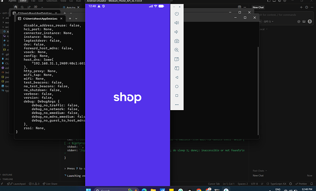Click the split editor icon
Image resolution: width=316 pixels, height=191 pixels.
point(240,7)
